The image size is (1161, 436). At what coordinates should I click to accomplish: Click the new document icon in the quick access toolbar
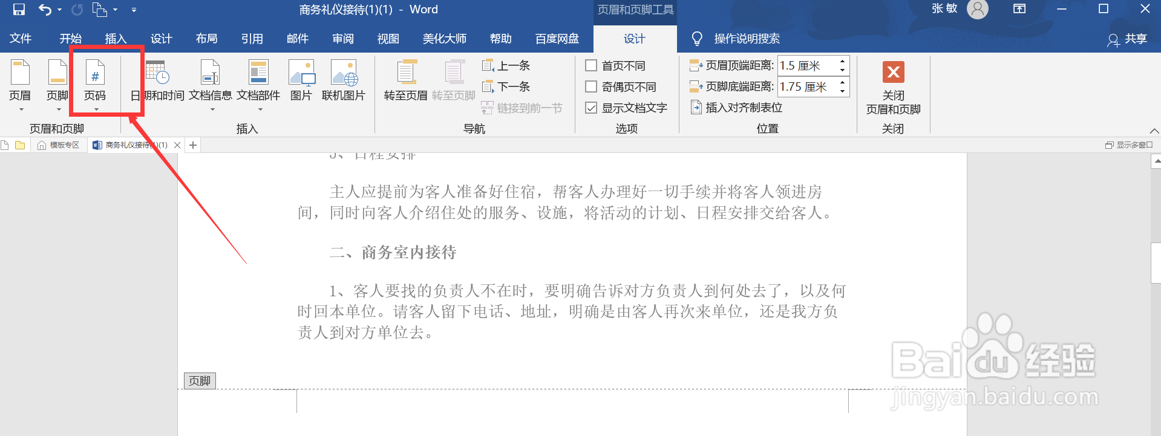coord(99,10)
